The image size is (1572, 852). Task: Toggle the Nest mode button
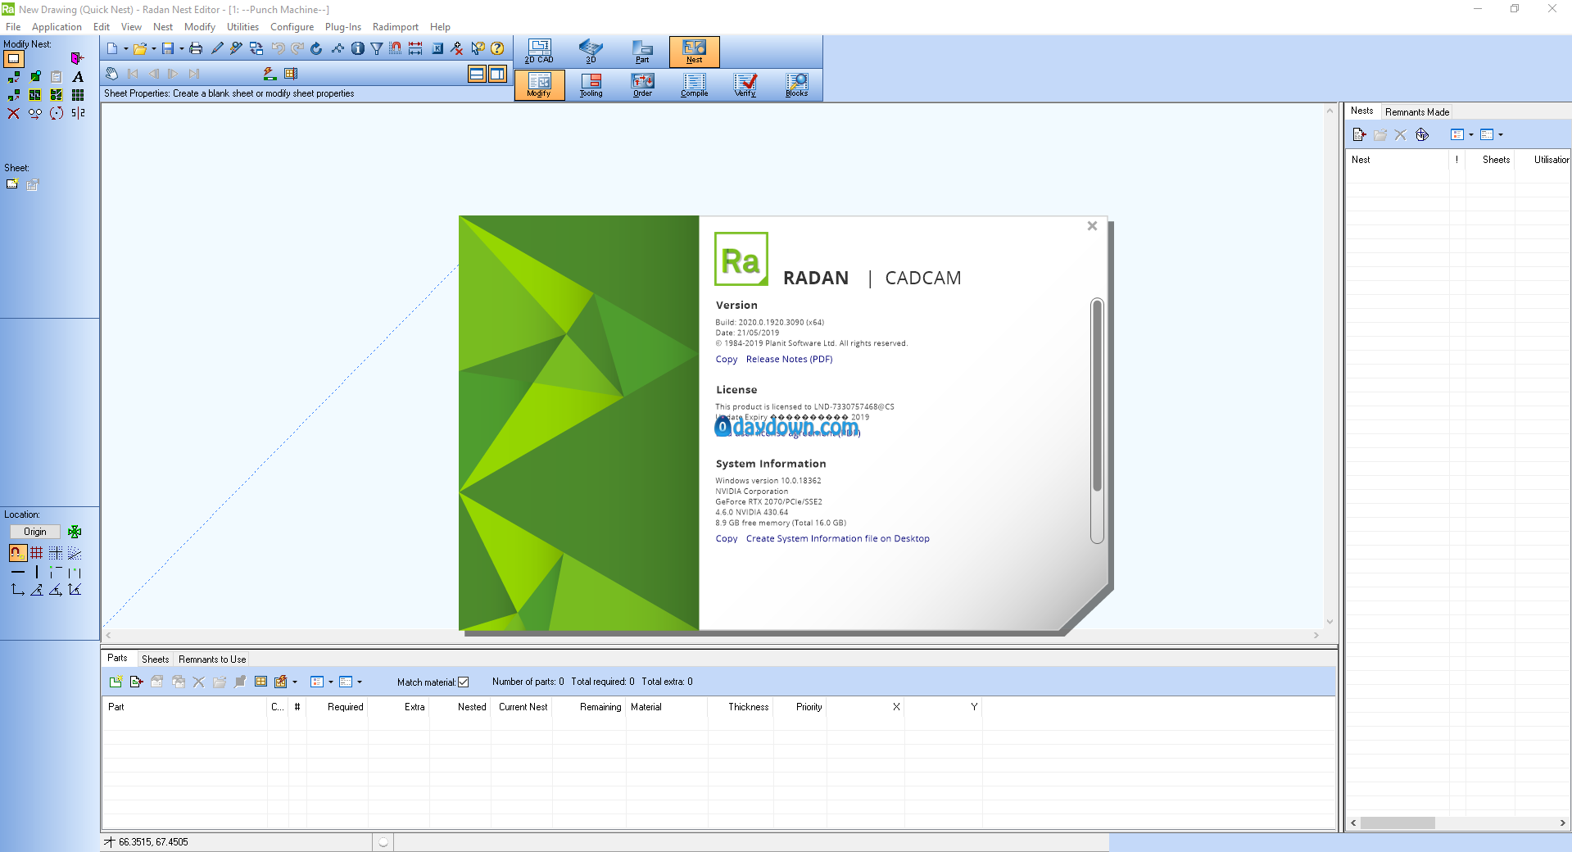[x=694, y=52]
